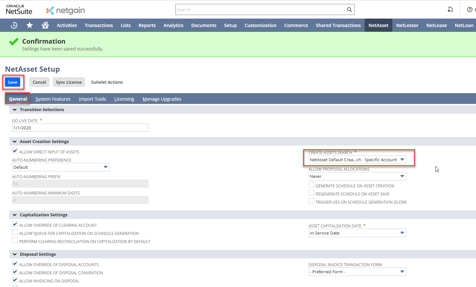Open the Create Assets Search dropdown

pos(357,160)
